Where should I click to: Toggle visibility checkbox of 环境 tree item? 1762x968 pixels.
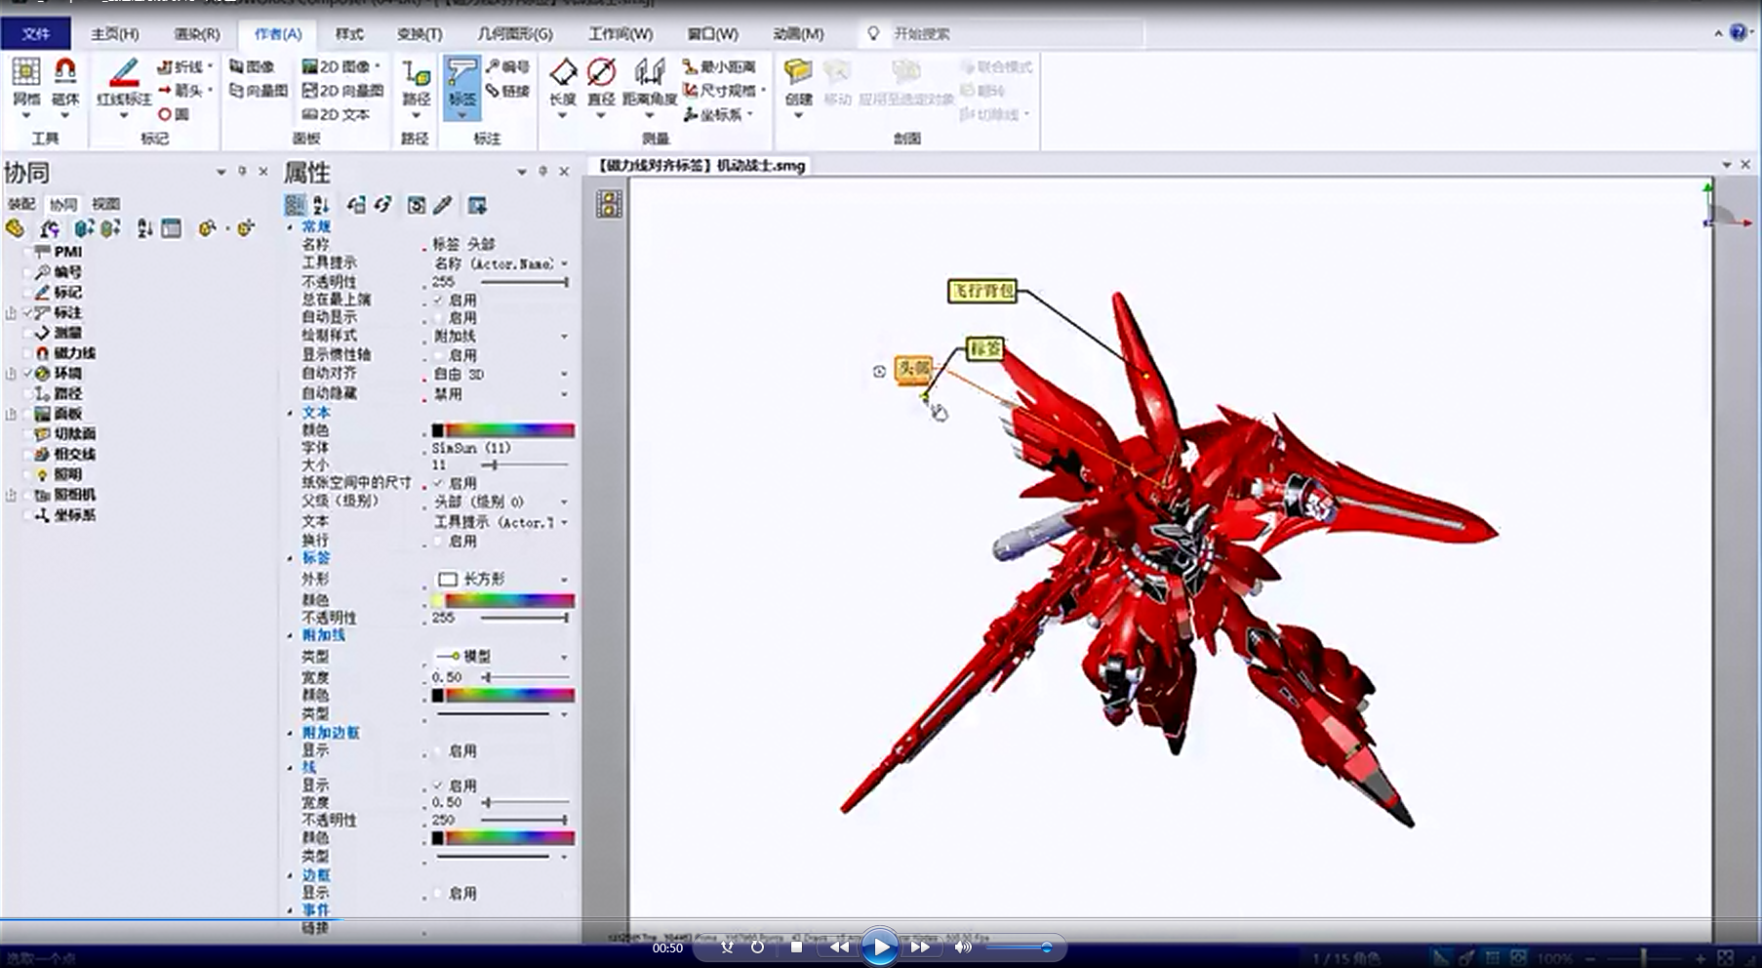pyautogui.click(x=27, y=373)
